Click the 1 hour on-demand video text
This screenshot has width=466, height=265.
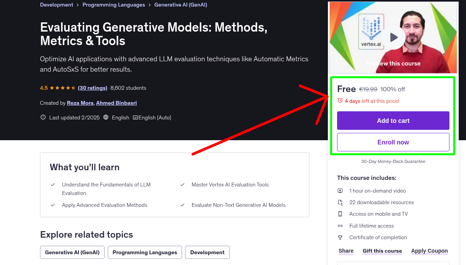coord(377,191)
